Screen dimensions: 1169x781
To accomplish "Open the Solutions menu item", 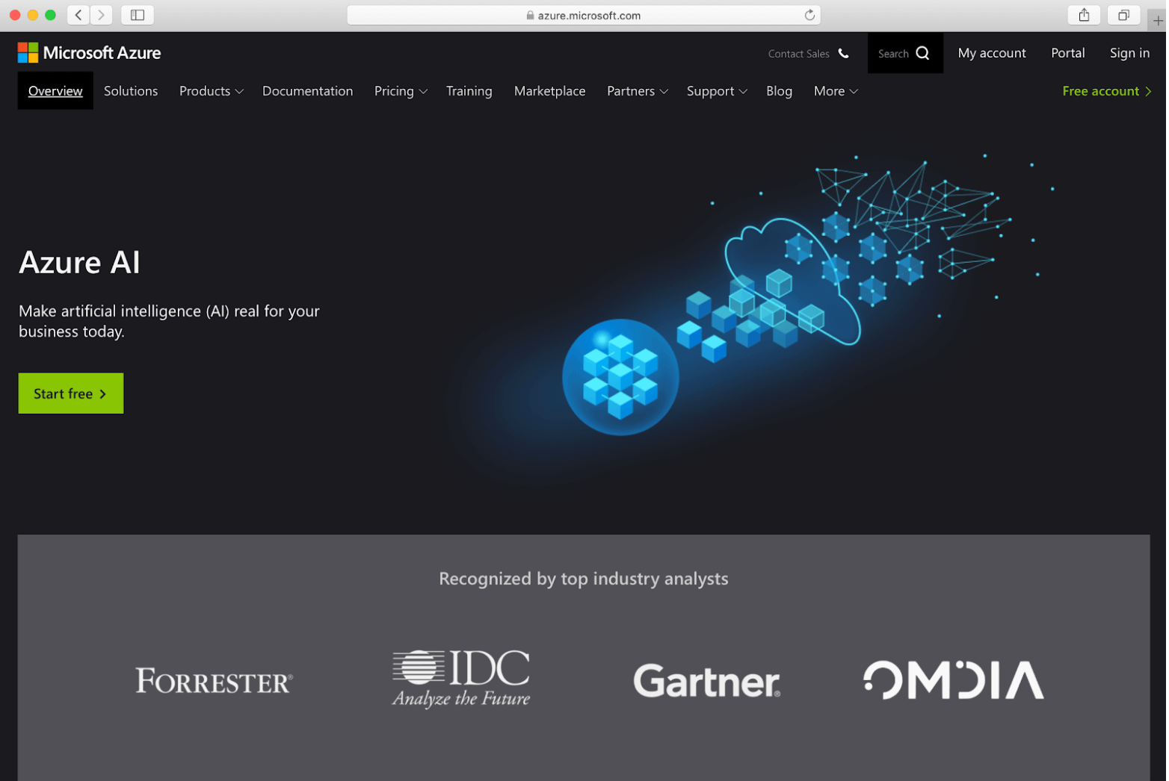I will pyautogui.click(x=131, y=91).
